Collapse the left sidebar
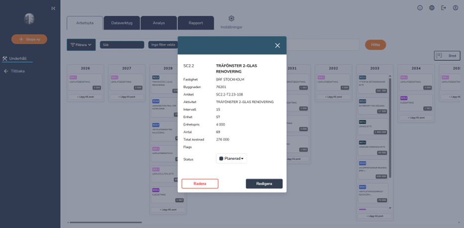 click(x=53, y=8)
